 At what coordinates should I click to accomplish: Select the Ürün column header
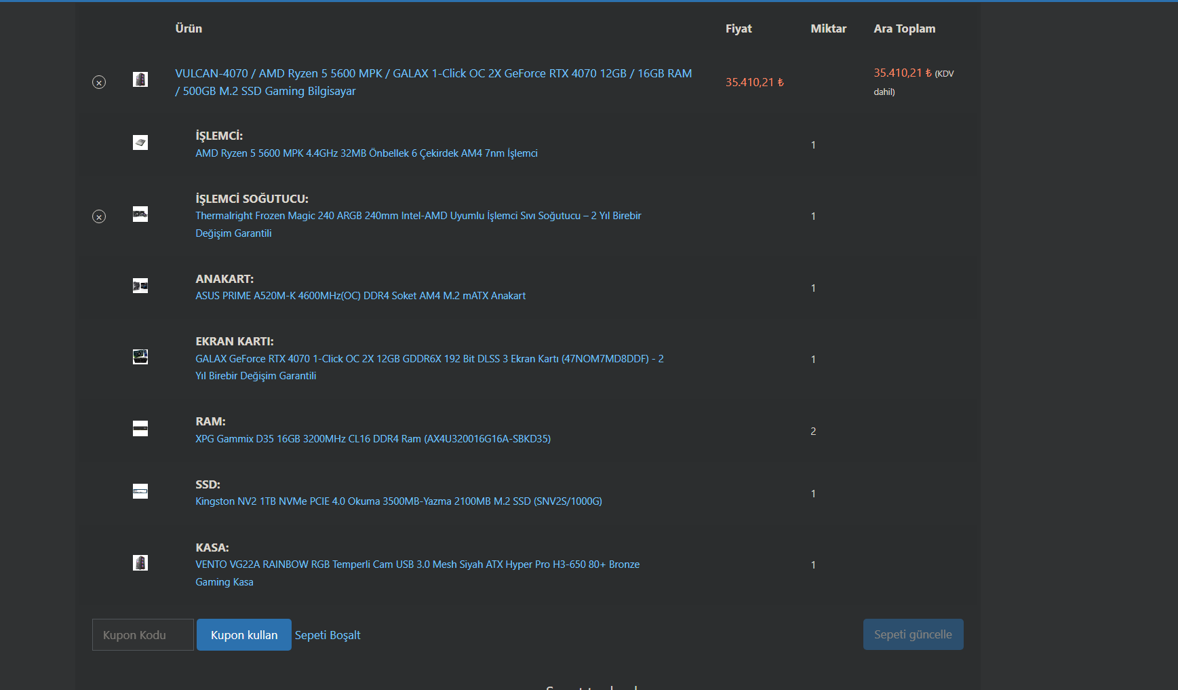click(x=189, y=28)
